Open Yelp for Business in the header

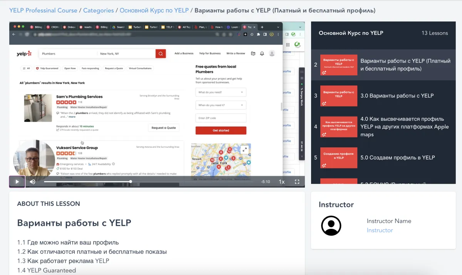pos(210,53)
